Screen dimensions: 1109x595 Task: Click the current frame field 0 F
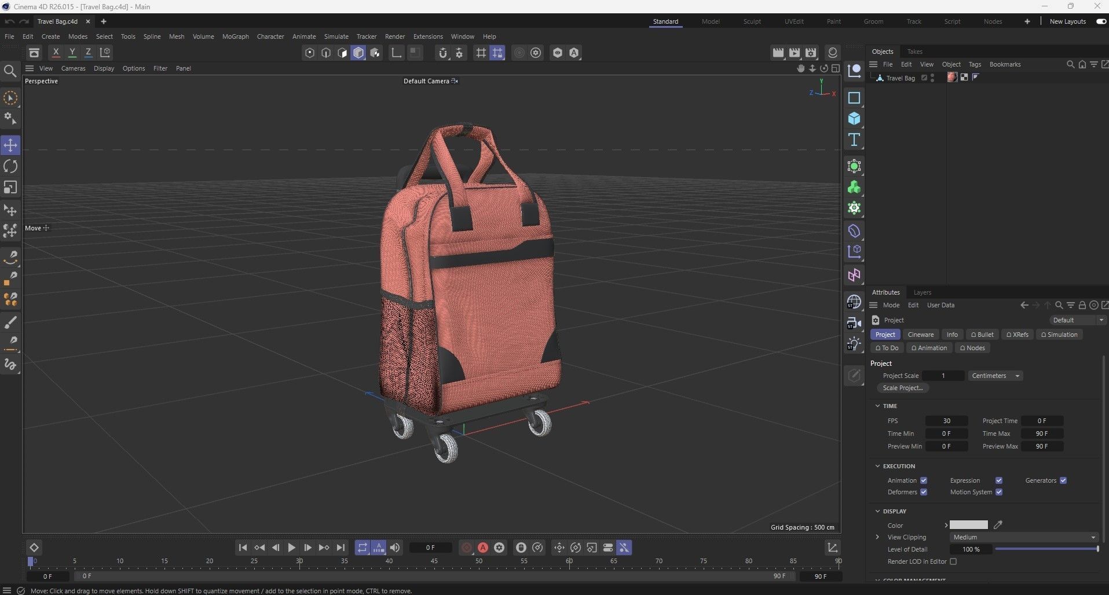(x=430, y=548)
